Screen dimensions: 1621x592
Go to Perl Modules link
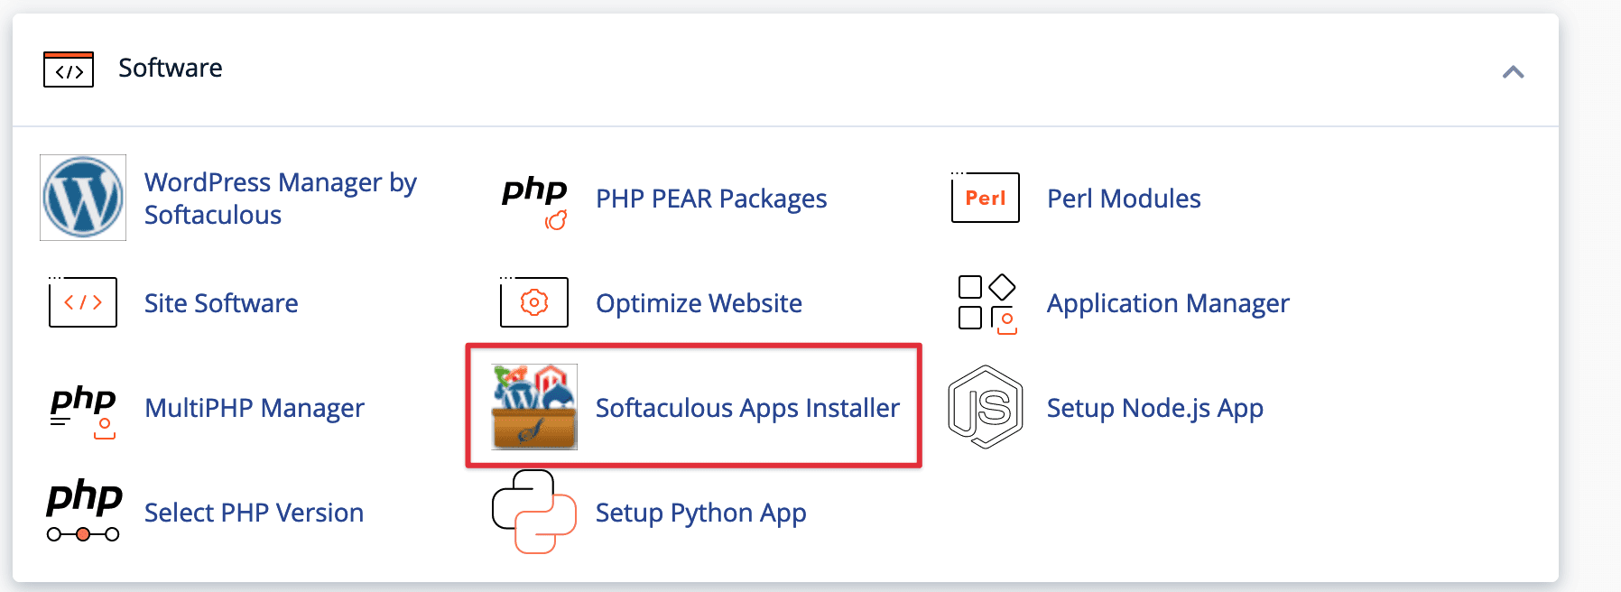[1124, 199]
